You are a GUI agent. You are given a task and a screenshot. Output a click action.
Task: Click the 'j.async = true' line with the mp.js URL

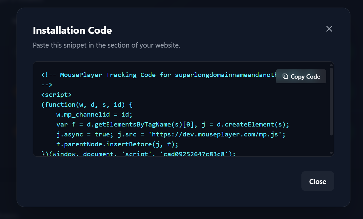(171, 134)
